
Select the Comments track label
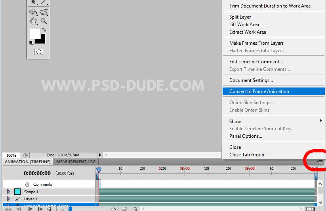coord(43,184)
